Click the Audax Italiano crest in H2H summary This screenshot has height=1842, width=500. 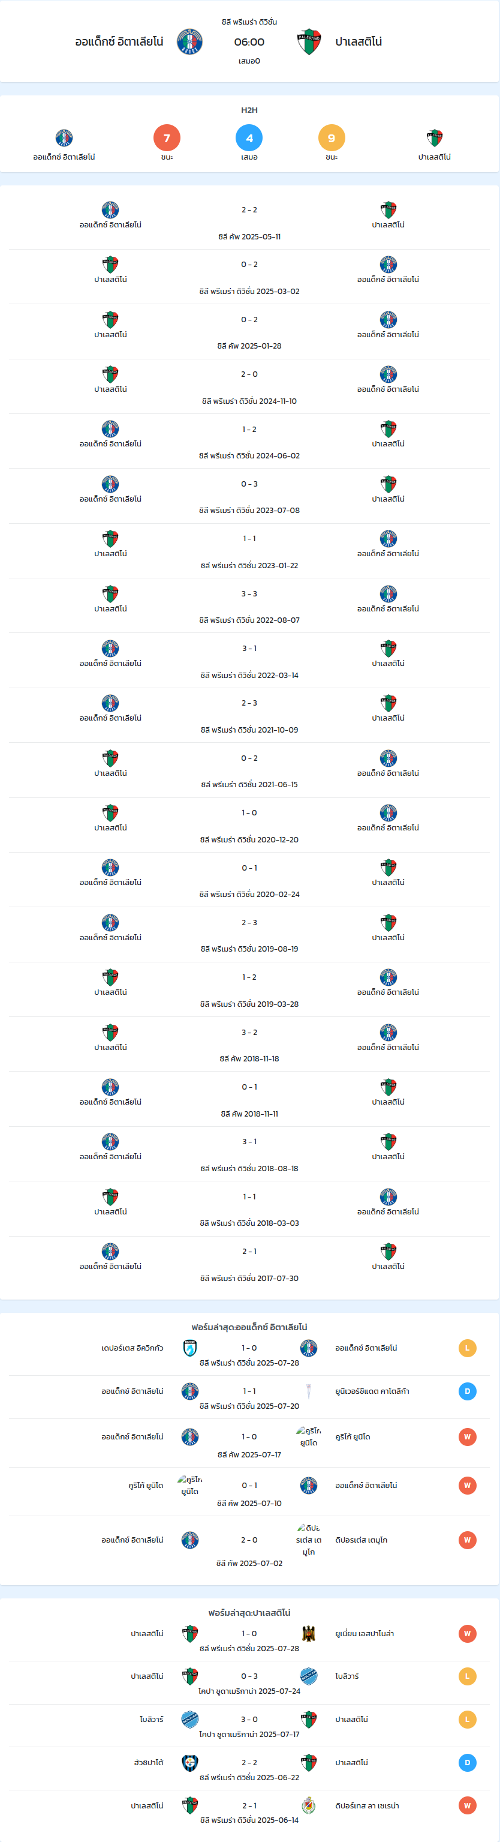point(64,138)
